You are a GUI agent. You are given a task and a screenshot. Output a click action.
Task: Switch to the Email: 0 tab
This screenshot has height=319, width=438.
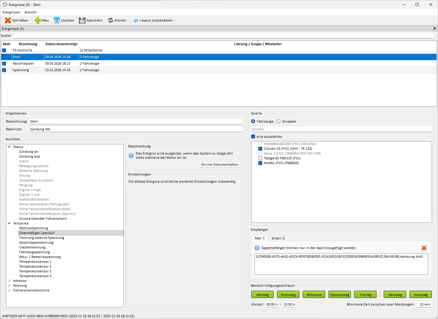click(278, 238)
